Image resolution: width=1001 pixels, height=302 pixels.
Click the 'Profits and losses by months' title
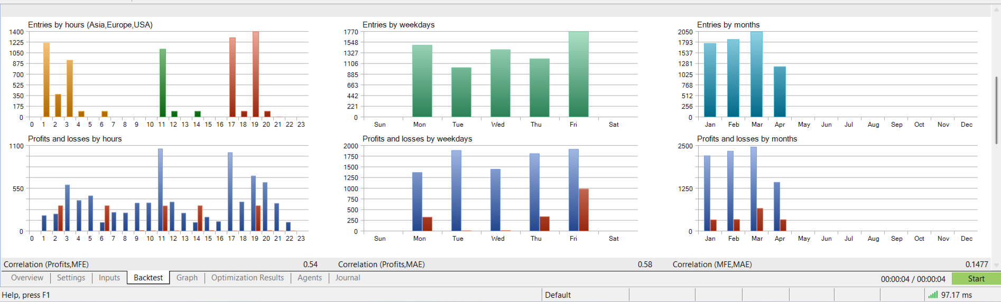point(747,139)
